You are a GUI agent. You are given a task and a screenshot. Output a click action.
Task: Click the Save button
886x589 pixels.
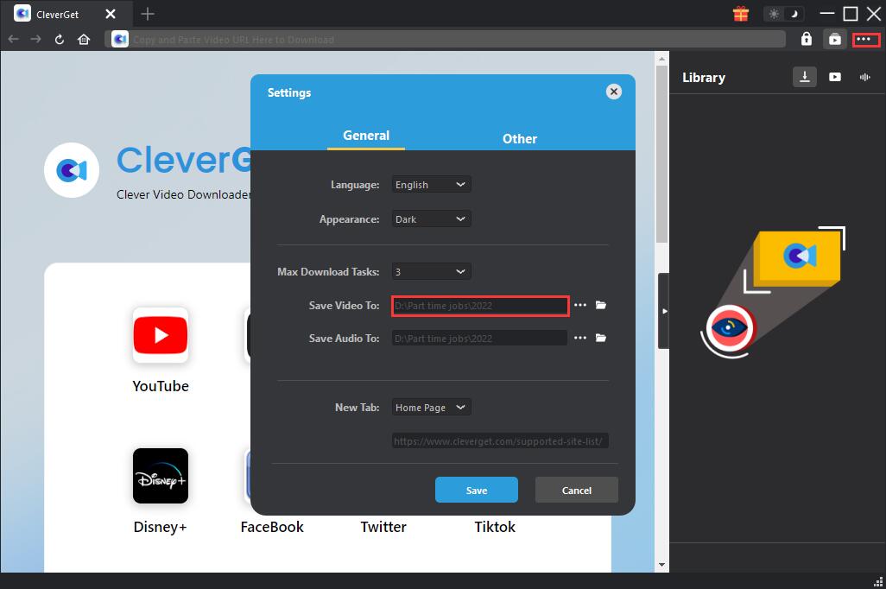pos(476,490)
